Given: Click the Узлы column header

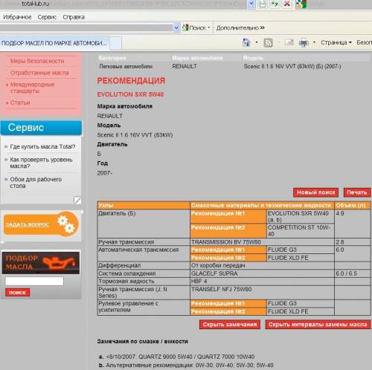Looking at the screenshot, I should (x=144, y=205).
